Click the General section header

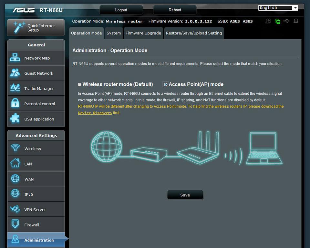click(36, 45)
